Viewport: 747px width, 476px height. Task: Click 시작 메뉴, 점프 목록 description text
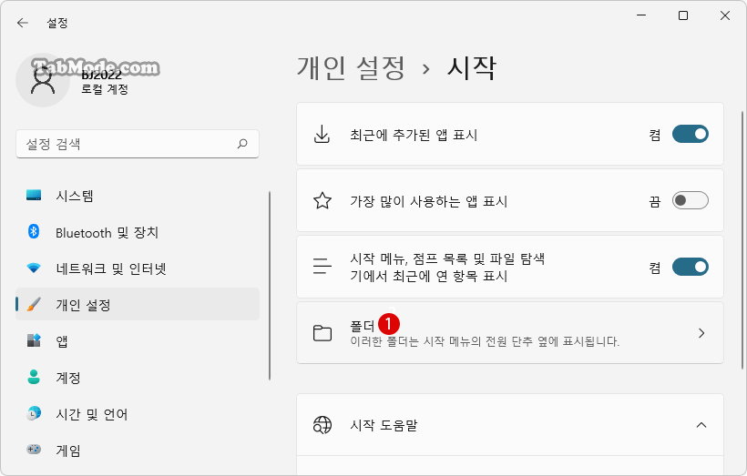tap(447, 267)
